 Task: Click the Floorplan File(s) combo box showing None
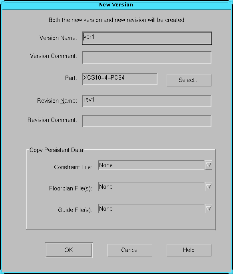click(x=151, y=187)
